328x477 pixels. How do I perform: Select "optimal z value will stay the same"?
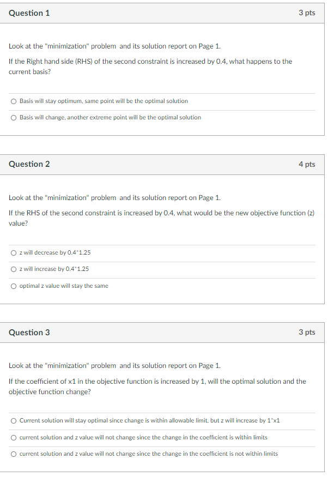(x=13, y=285)
